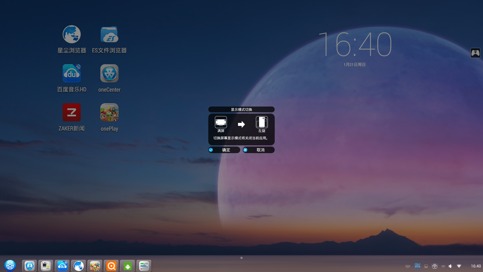Open the orange video player taskbar icon
Viewport: 483px width, 272px height.
(111, 266)
